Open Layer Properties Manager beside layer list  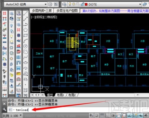click(64, 4)
